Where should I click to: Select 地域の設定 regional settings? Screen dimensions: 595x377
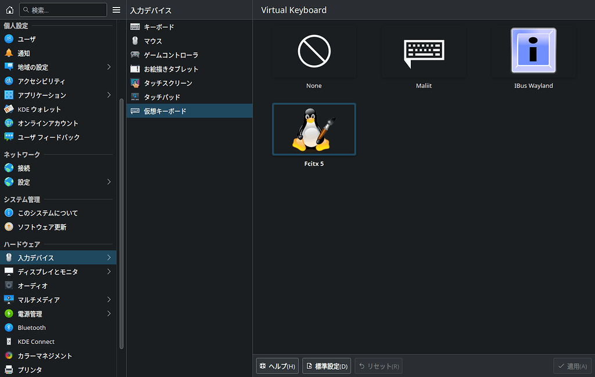pyautogui.click(x=58, y=67)
